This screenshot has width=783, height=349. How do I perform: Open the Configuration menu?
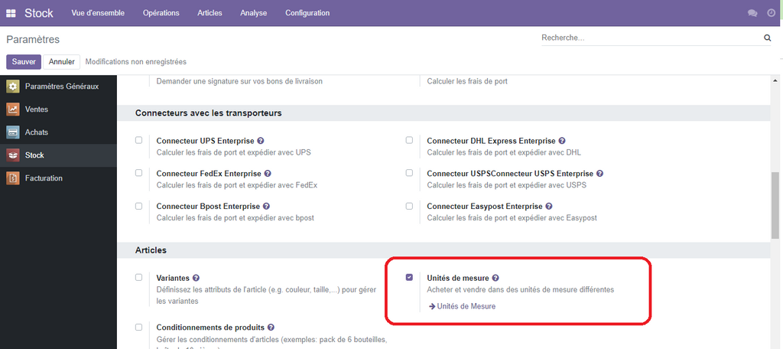[307, 13]
